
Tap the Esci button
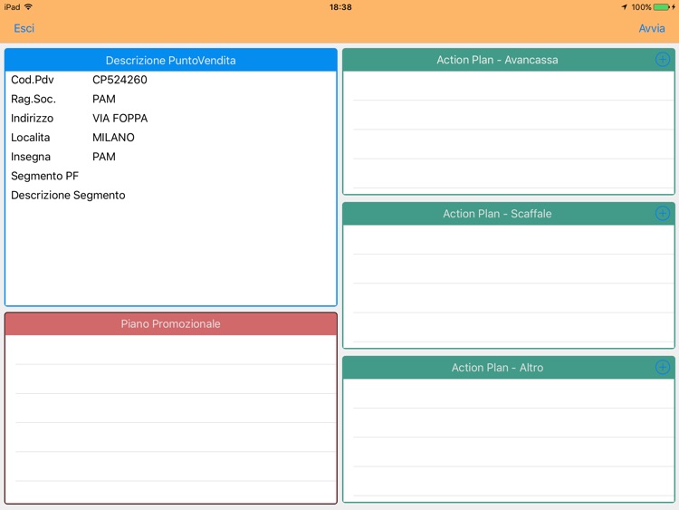click(x=24, y=28)
